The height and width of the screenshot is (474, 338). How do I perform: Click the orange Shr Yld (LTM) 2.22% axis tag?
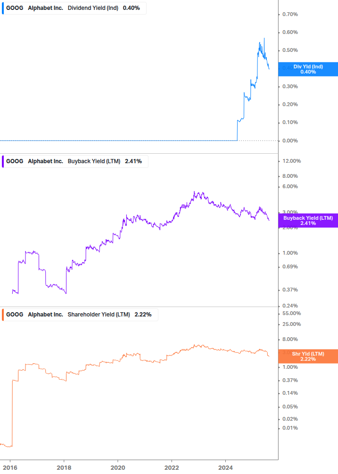pos(308,357)
